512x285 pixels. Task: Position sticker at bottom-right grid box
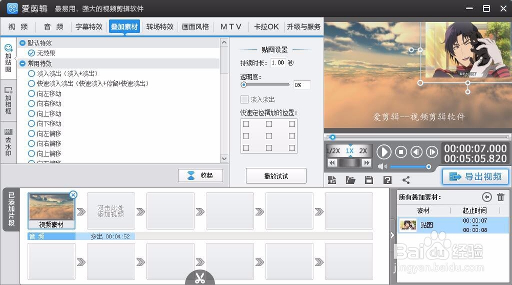tap(292, 148)
